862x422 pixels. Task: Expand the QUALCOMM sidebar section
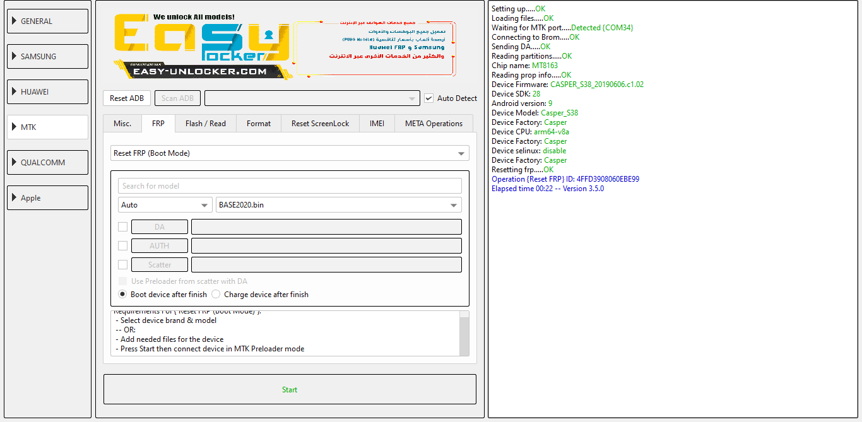pyautogui.click(x=47, y=162)
